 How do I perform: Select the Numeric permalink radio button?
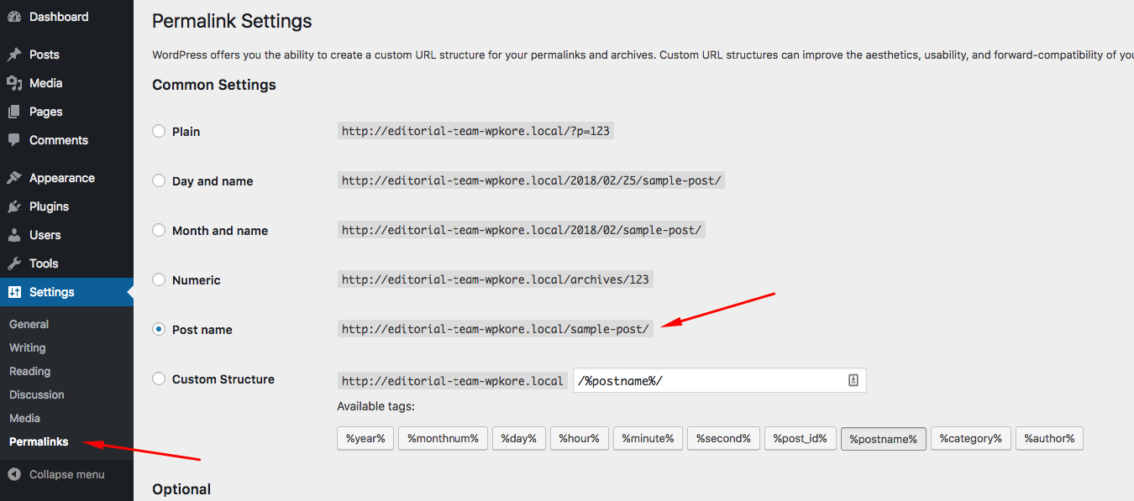tap(159, 279)
